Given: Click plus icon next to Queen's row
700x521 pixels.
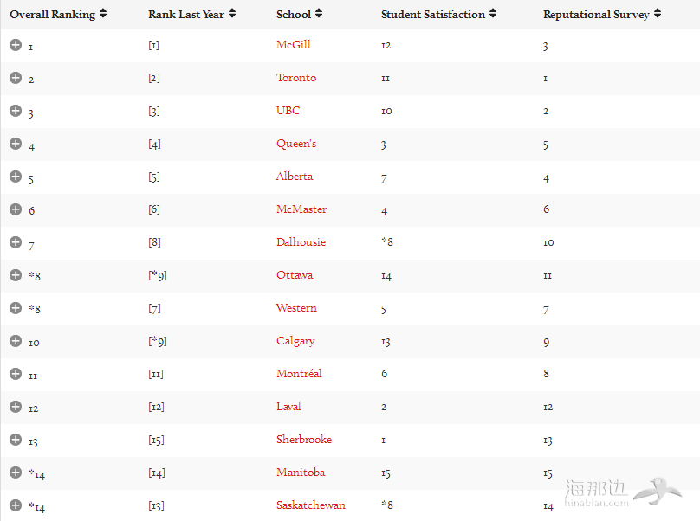Looking at the screenshot, I should [x=16, y=144].
